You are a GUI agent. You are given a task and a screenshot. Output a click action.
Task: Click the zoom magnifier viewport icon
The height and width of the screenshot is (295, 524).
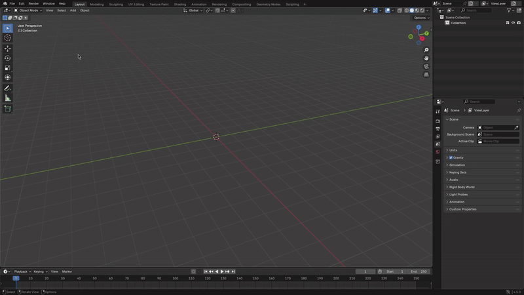coord(426,50)
